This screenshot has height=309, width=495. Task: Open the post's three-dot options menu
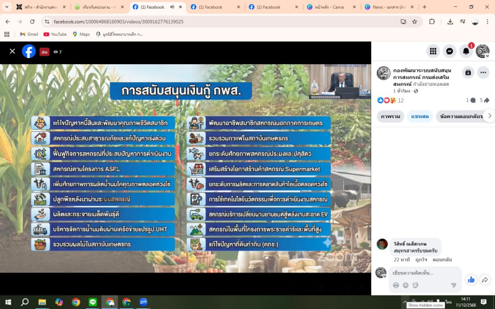point(484,72)
